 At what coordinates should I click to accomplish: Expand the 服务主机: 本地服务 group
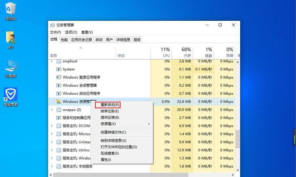click(51, 166)
